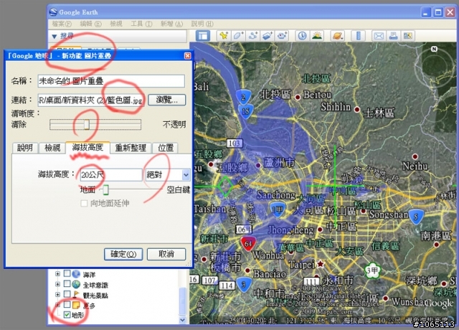Open the 新增(A) menu
The height and width of the screenshot is (330, 459).
pos(171,24)
